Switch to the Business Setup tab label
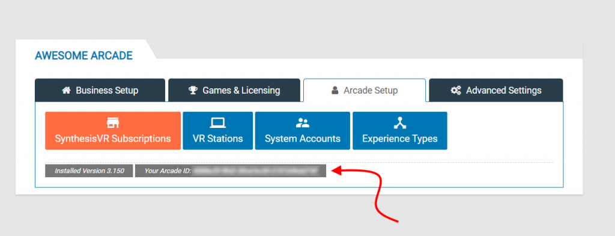The width and height of the screenshot is (615, 236). (107, 91)
